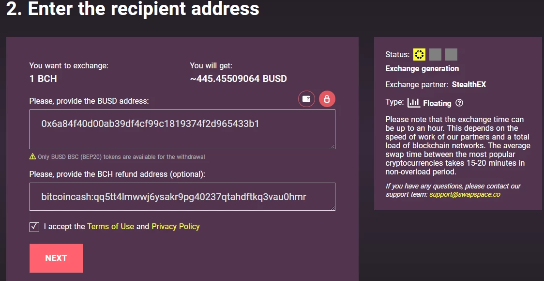Click the yellow warning triangle icon
The height and width of the screenshot is (281, 544).
32,156
